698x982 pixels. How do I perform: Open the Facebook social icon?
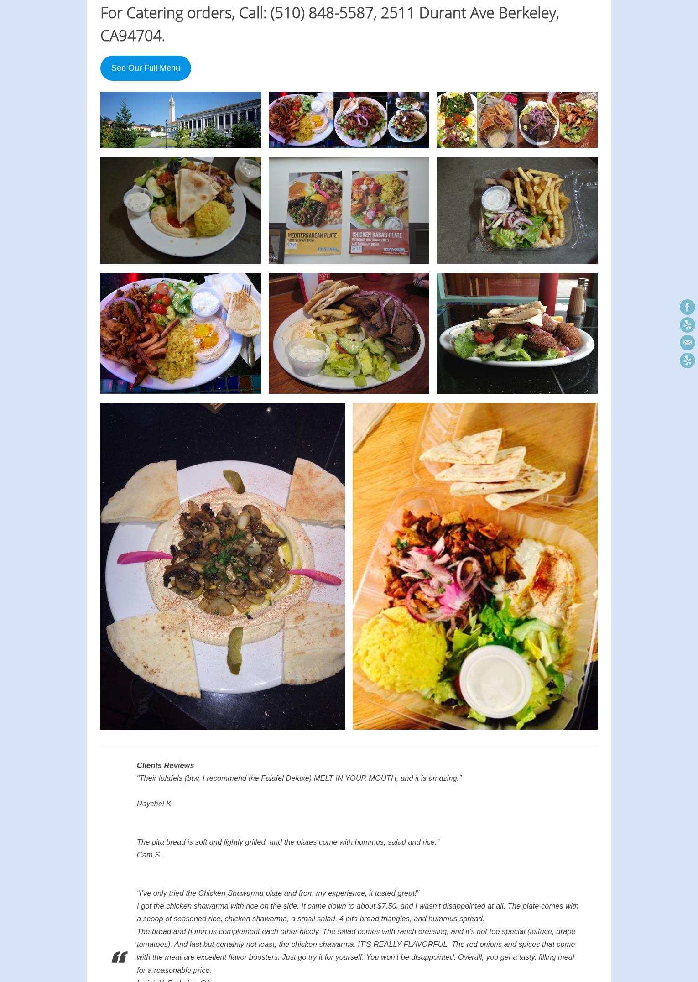687,307
